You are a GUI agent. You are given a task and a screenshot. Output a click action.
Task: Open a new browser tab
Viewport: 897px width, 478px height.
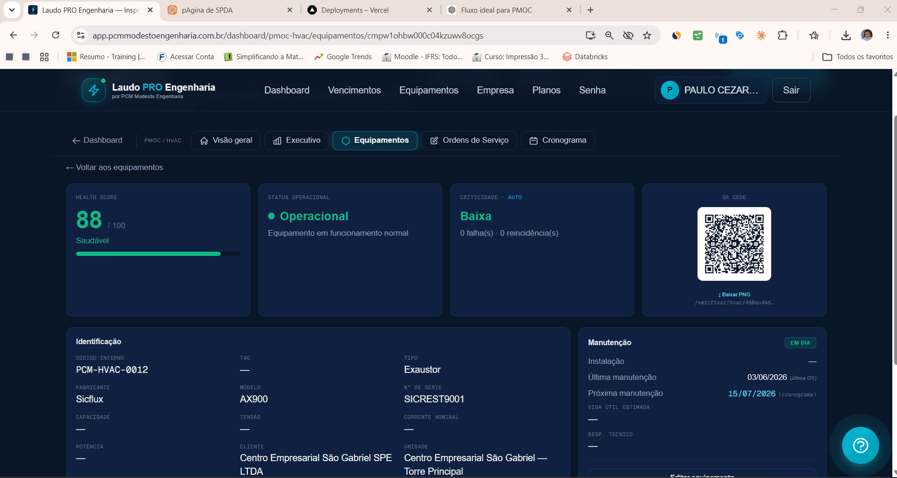click(x=590, y=10)
